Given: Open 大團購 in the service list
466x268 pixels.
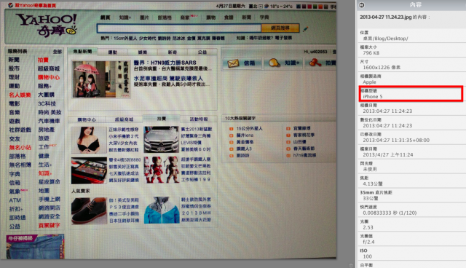Looking at the screenshot, I should [x=46, y=95].
